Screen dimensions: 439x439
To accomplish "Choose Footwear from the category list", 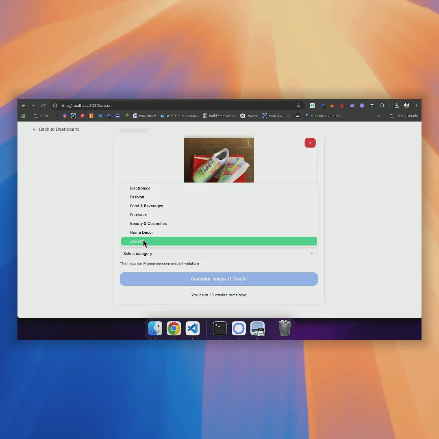I will [x=139, y=215].
